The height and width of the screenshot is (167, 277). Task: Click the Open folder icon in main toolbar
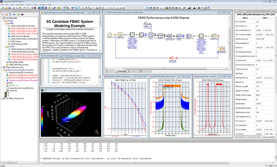6,8
